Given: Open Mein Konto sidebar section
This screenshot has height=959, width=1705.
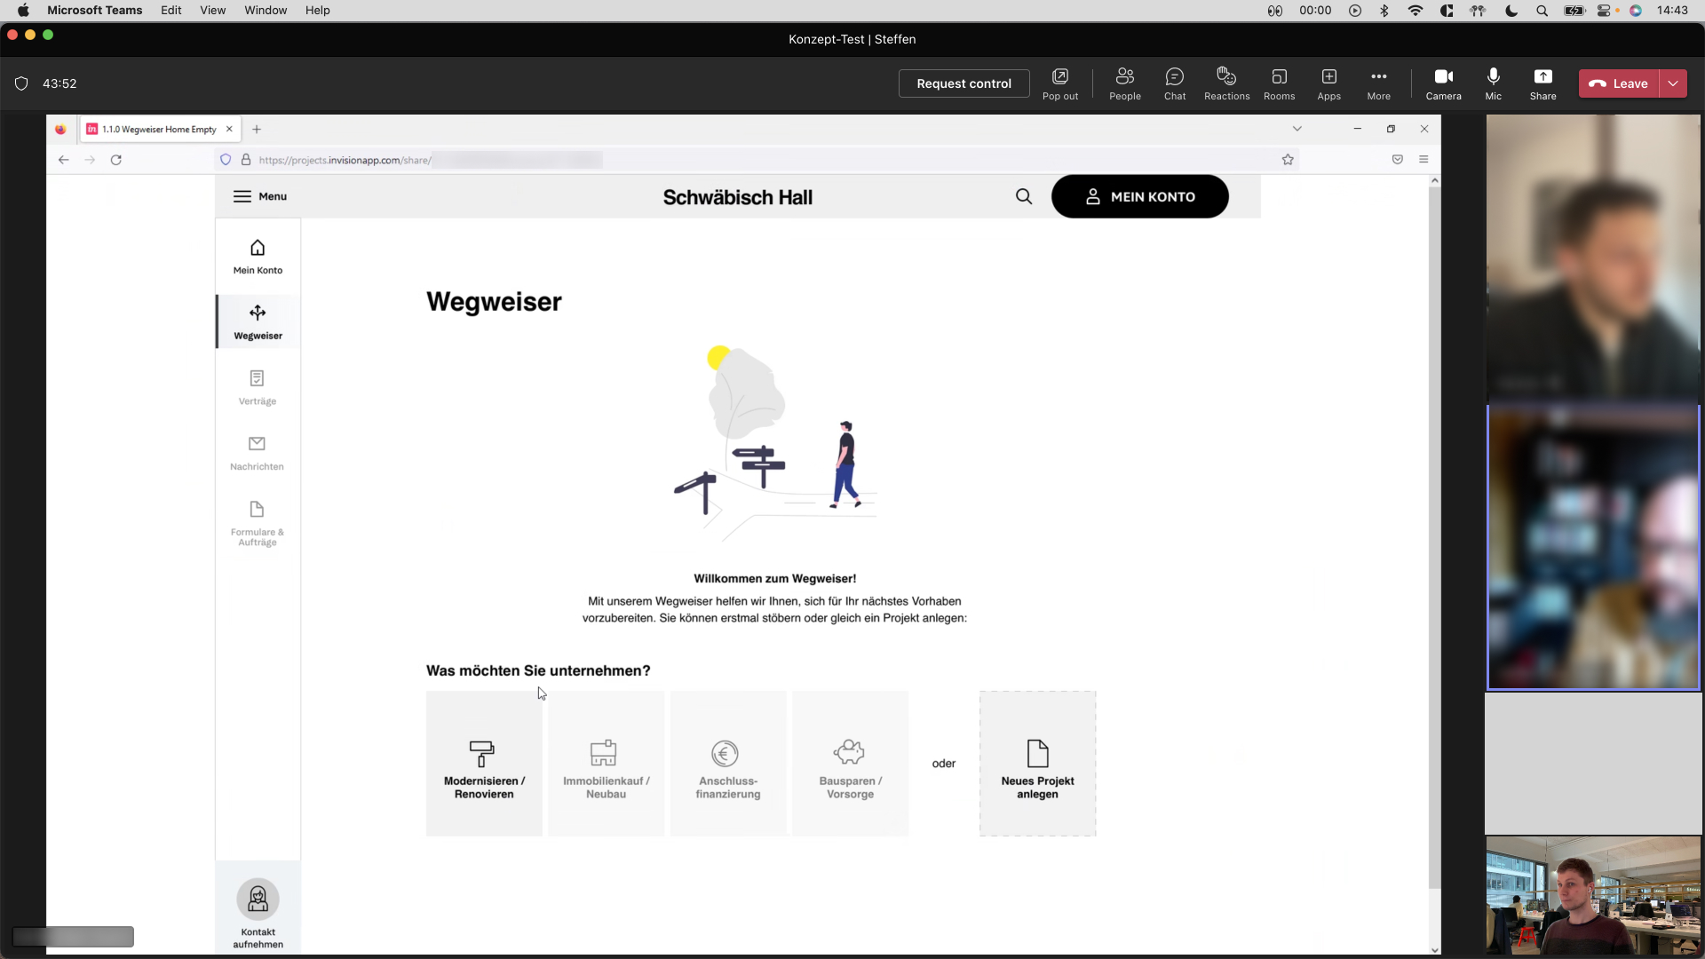Looking at the screenshot, I should (x=258, y=257).
